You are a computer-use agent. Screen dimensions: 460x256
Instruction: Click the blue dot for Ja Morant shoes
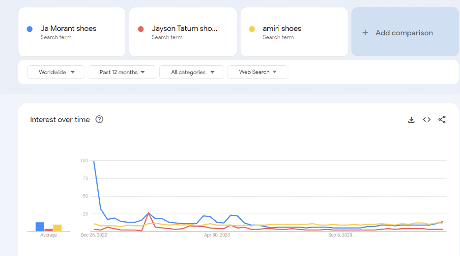coord(29,29)
